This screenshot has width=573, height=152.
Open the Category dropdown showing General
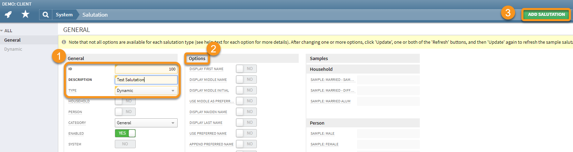click(146, 123)
